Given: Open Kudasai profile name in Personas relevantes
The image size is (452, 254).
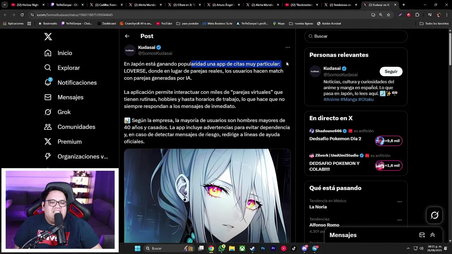Looking at the screenshot, I should pos(332,68).
